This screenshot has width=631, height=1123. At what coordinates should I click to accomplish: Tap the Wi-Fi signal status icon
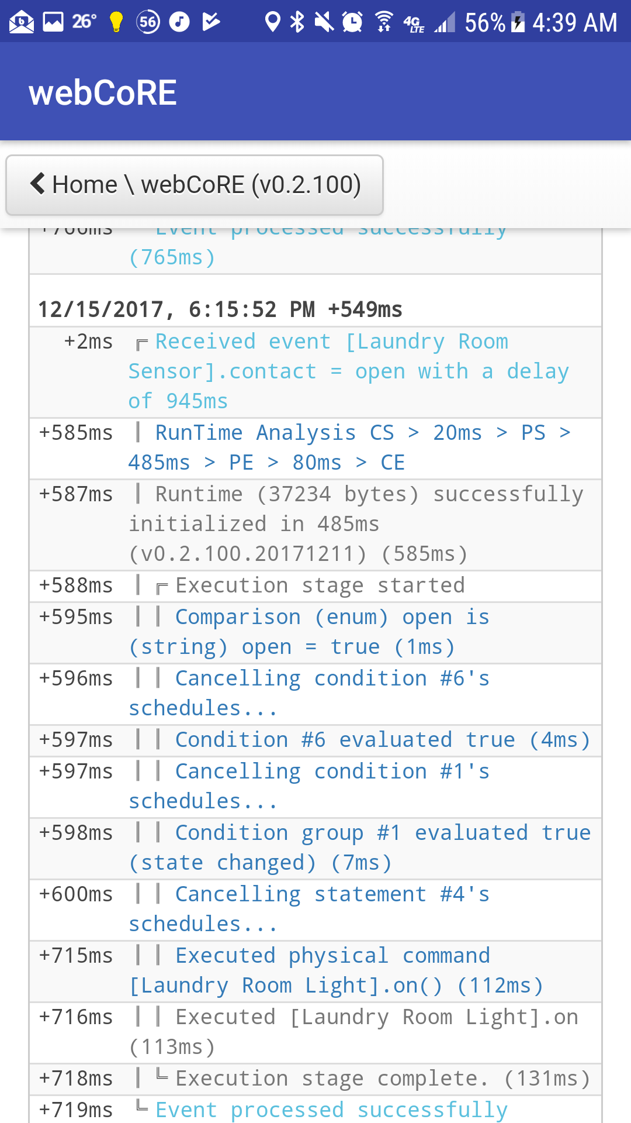[383, 22]
